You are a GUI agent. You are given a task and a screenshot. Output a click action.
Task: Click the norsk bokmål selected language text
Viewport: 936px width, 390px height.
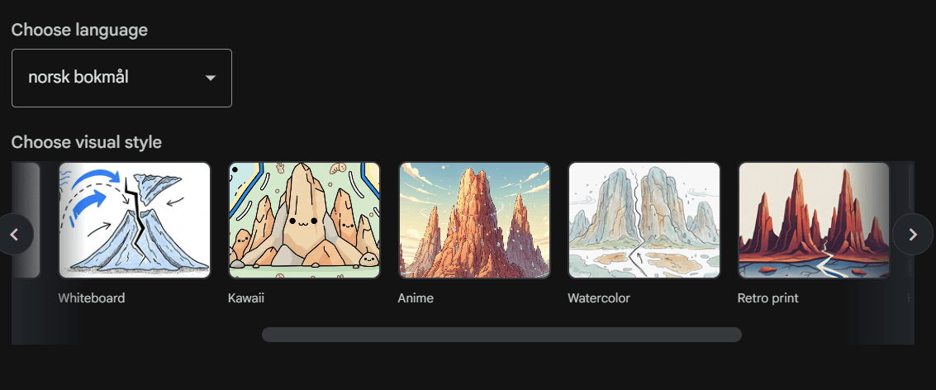click(x=78, y=78)
